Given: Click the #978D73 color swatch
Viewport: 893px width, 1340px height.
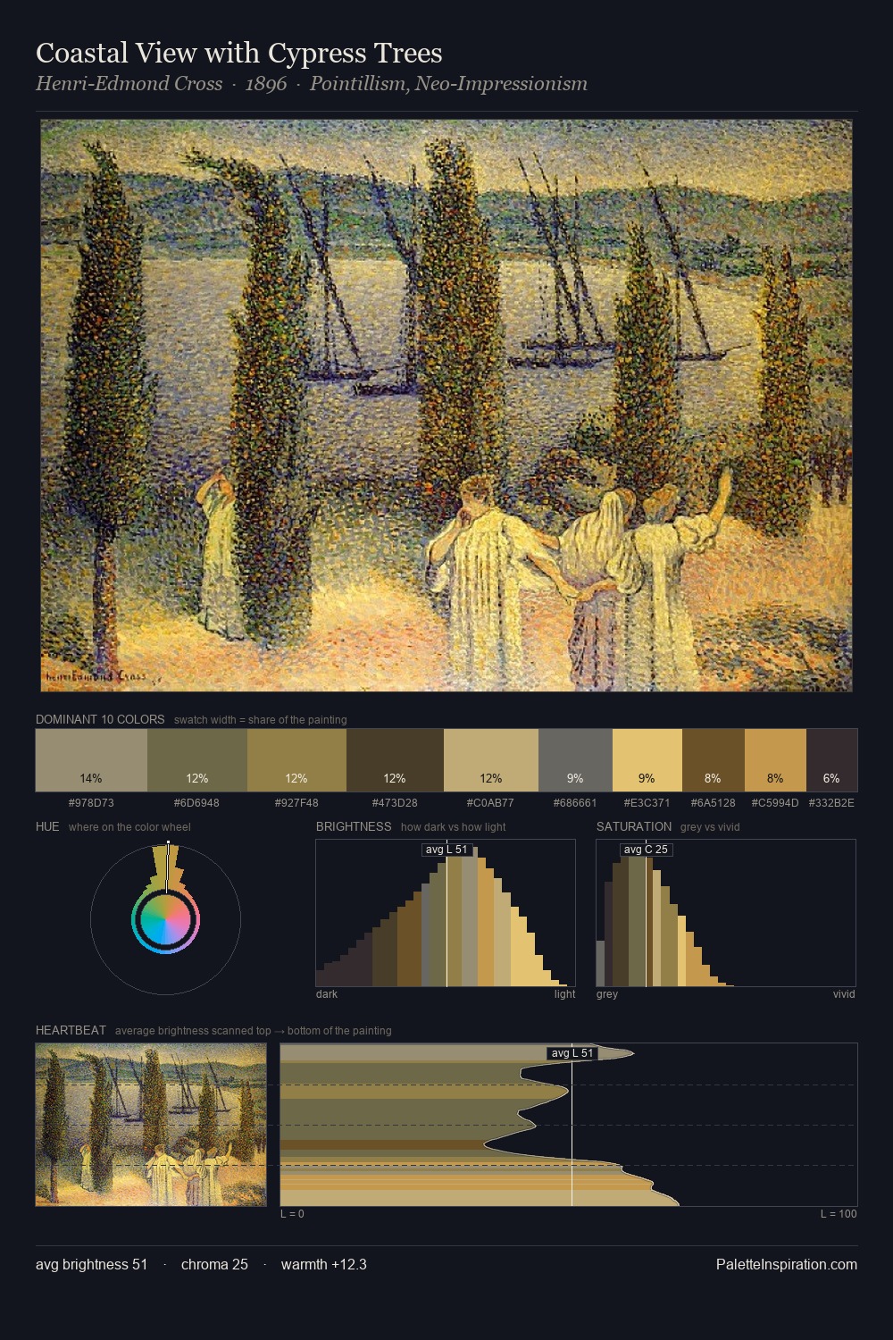Looking at the screenshot, I should click(x=91, y=760).
